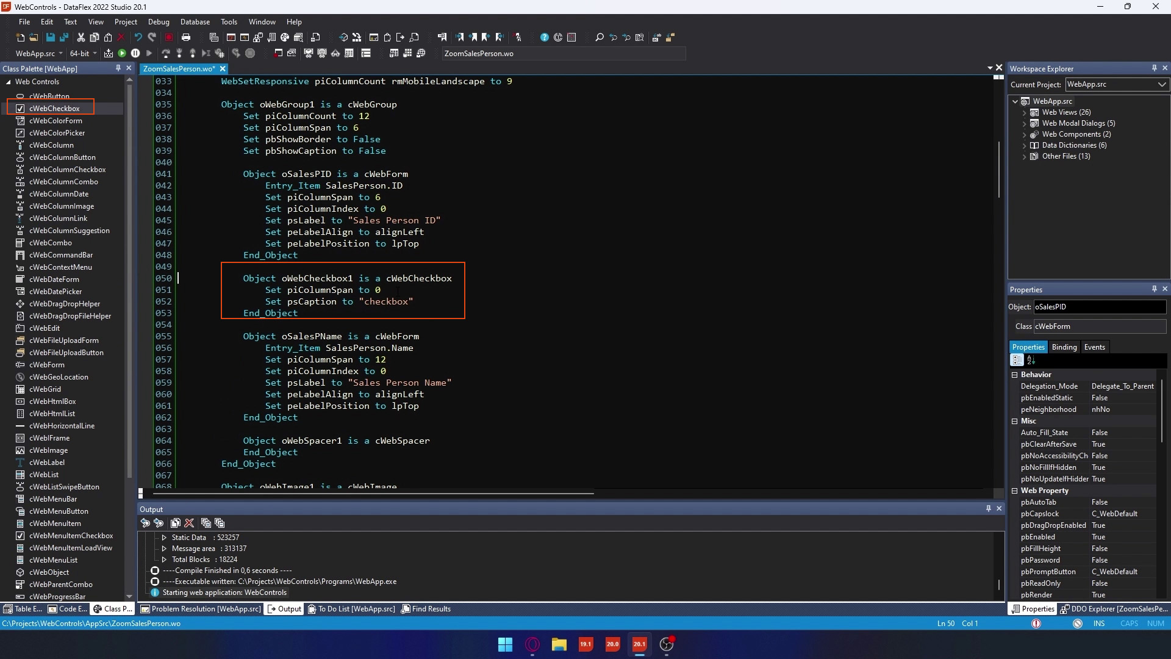
Task: Open the Project menu
Action: 126,21
